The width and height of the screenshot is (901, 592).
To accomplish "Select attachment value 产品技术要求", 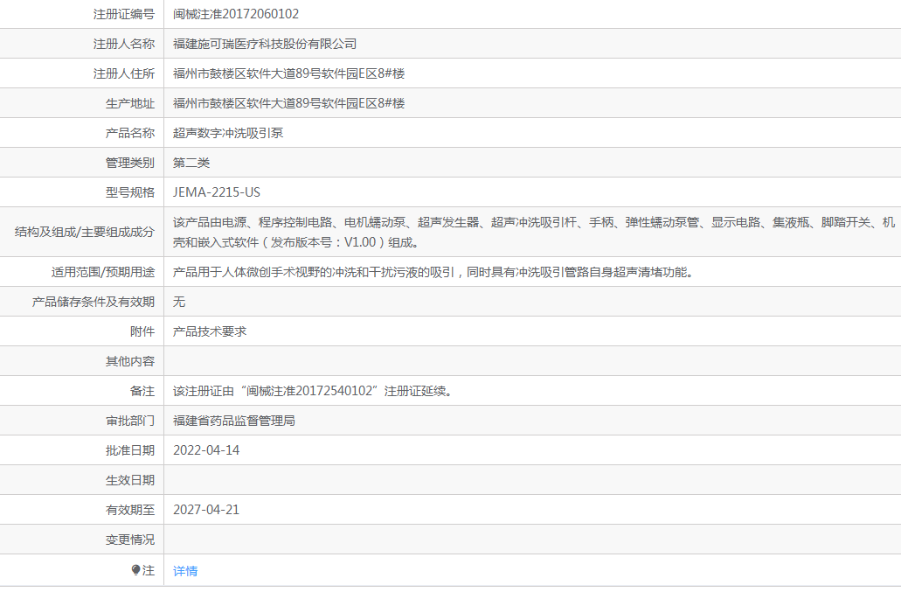I will 210,331.
